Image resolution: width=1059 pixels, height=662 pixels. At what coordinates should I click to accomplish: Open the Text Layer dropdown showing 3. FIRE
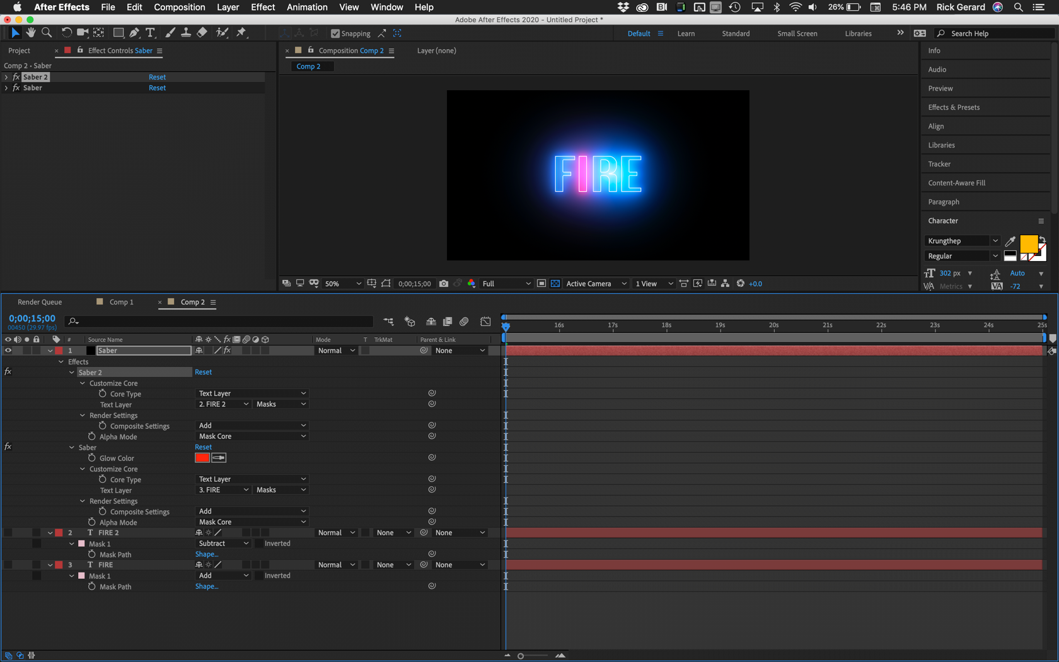223,489
